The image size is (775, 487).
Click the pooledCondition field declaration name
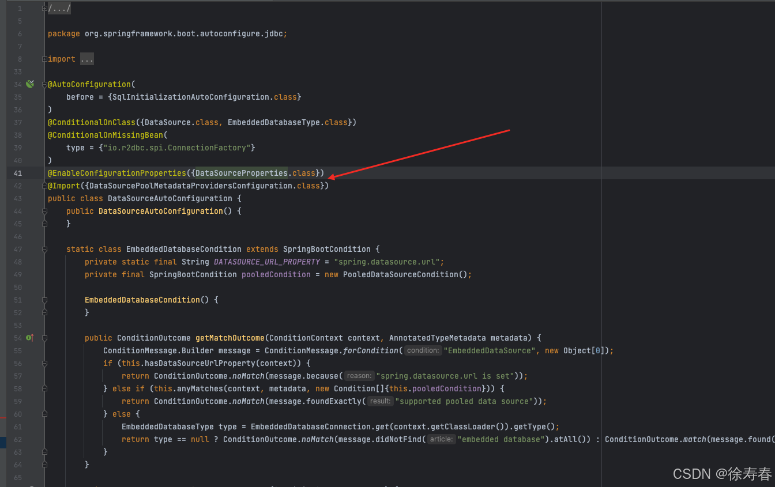point(276,274)
